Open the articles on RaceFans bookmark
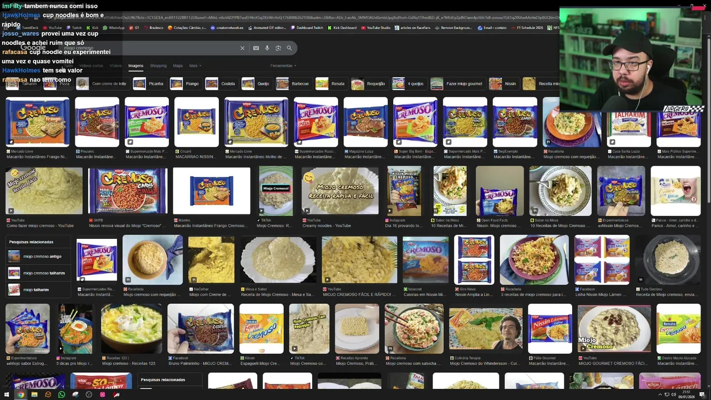 (413, 28)
